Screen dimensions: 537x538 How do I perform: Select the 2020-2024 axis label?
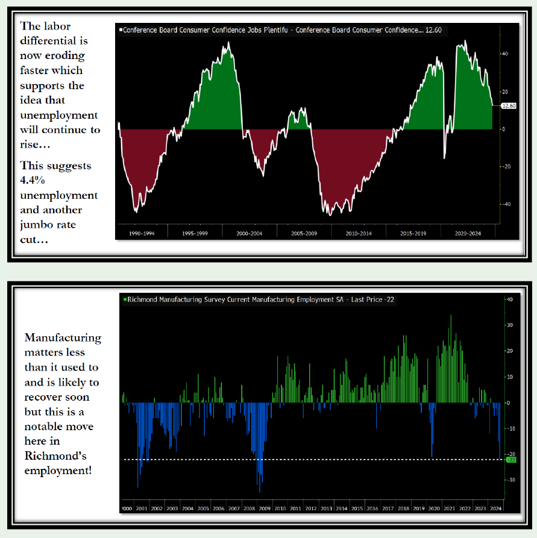click(468, 233)
